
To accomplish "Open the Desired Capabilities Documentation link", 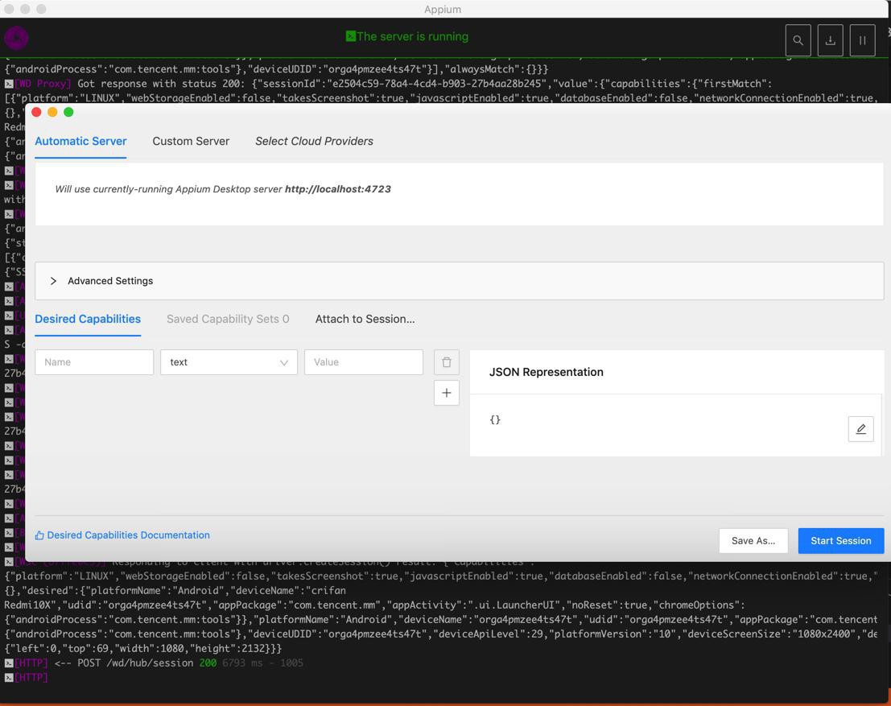I will [122, 535].
